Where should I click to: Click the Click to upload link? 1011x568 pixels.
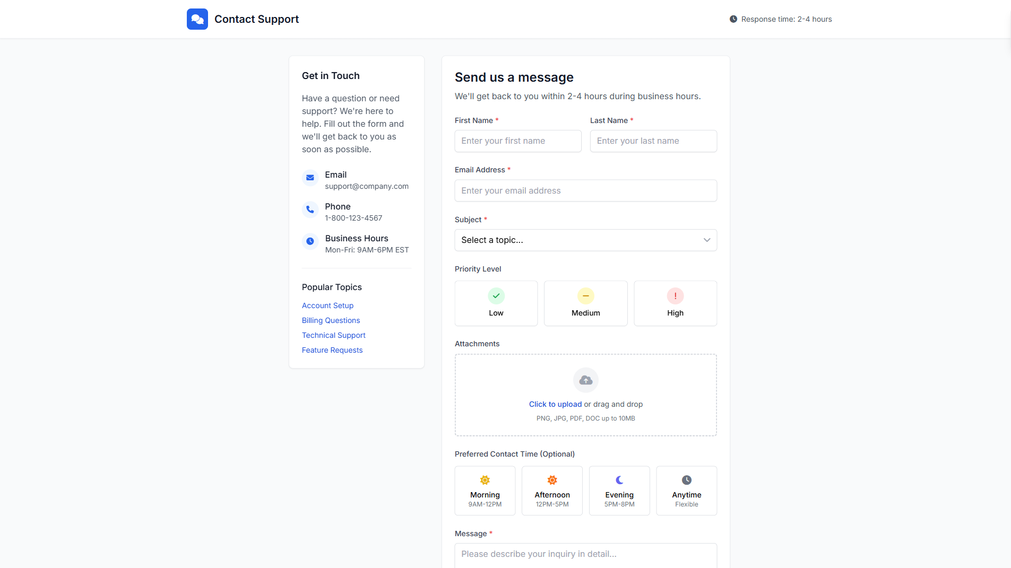pos(555,404)
